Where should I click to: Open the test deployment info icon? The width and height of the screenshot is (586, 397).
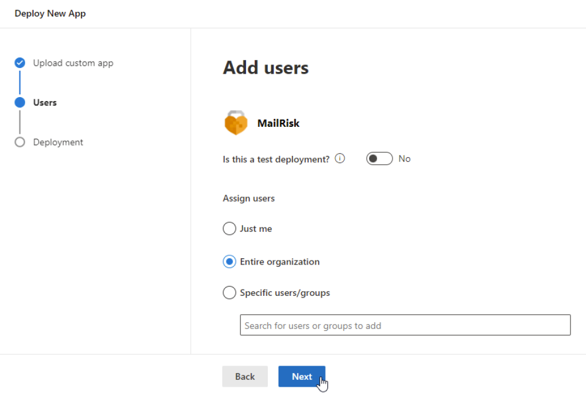point(340,159)
